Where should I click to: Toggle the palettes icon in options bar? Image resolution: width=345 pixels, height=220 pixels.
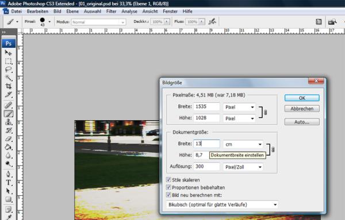pyautogui.click(x=319, y=21)
